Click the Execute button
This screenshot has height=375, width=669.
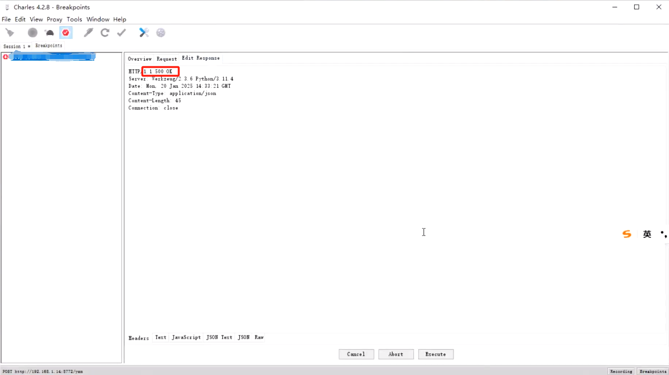coord(436,354)
